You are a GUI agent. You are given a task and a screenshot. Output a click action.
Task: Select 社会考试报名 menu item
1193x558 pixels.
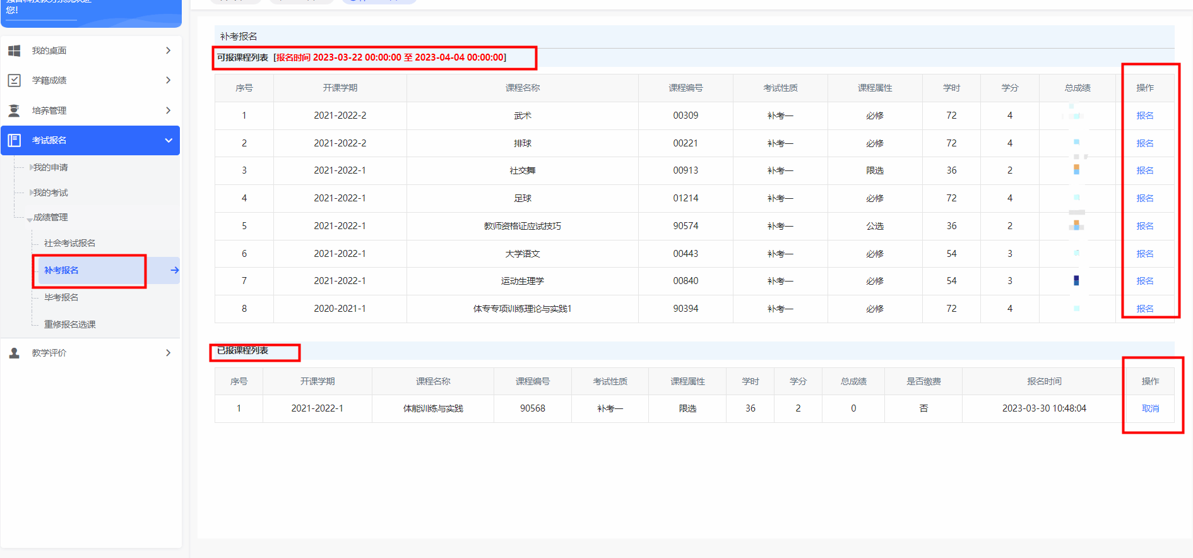point(69,243)
